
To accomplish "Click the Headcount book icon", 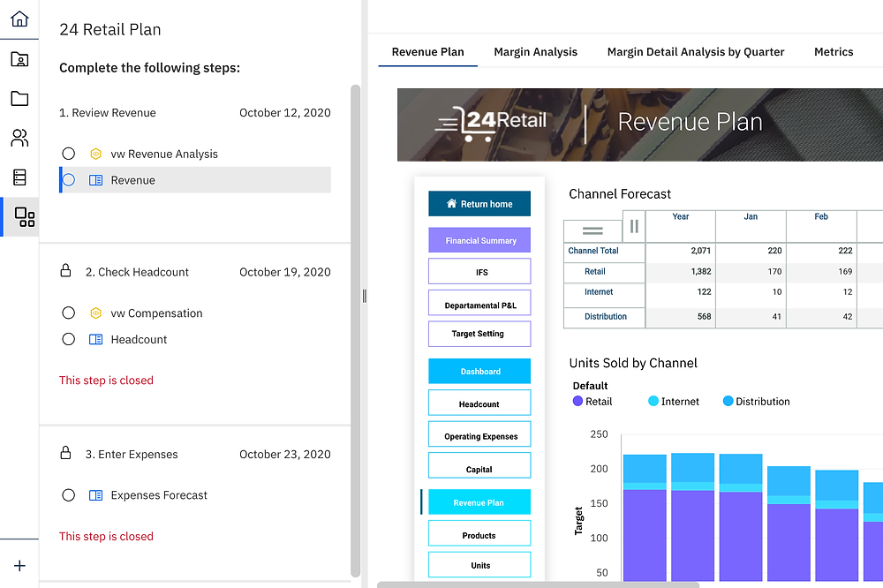I will tap(95, 340).
